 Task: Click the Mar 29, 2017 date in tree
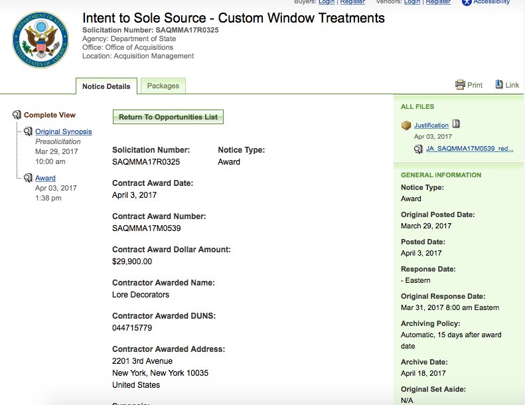point(56,151)
